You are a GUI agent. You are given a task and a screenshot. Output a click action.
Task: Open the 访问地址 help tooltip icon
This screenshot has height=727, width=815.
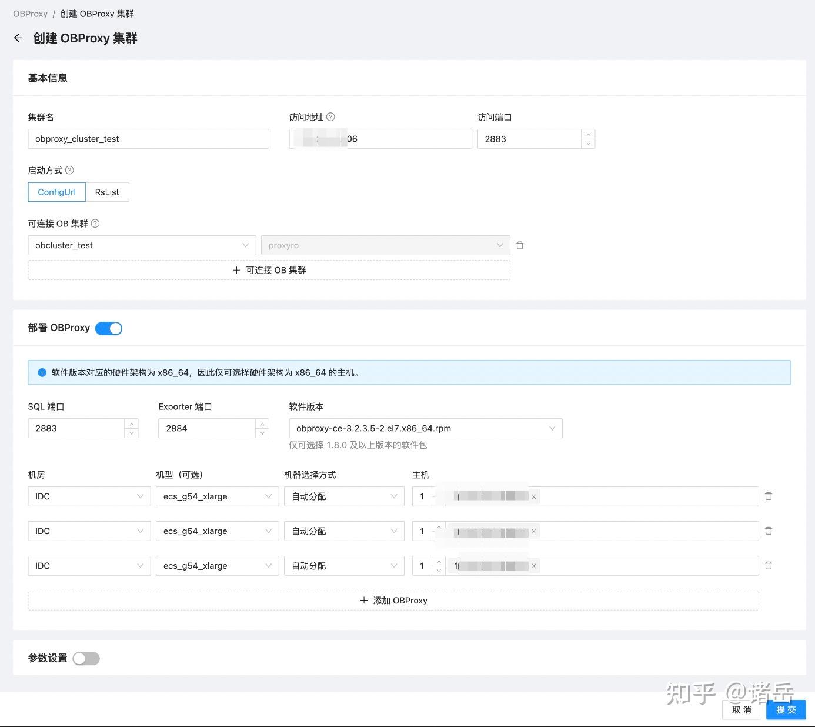pos(330,117)
